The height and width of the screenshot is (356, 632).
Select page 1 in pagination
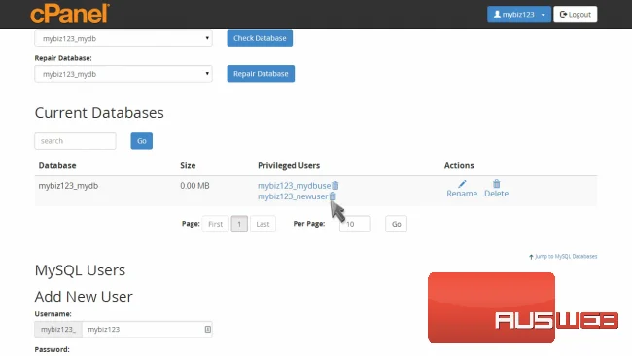pyautogui.click(x=239, y=224)
